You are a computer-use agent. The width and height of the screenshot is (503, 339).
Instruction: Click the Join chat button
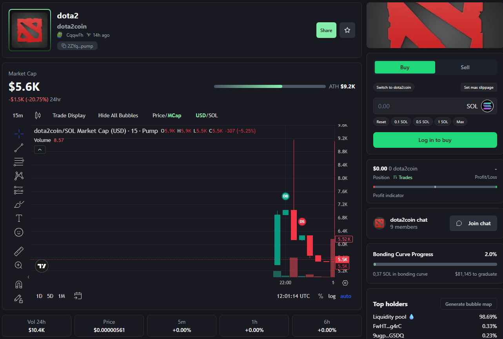click(473, 223)
